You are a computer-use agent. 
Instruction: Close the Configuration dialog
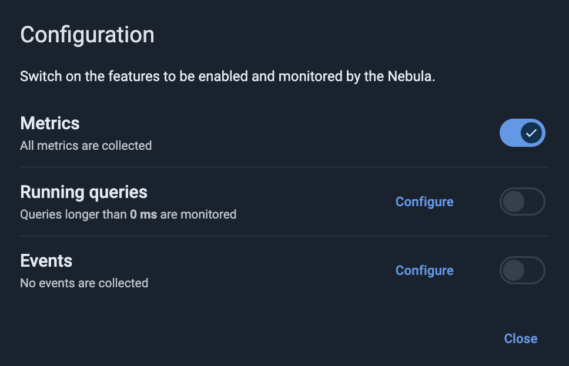tap(520, 338)
